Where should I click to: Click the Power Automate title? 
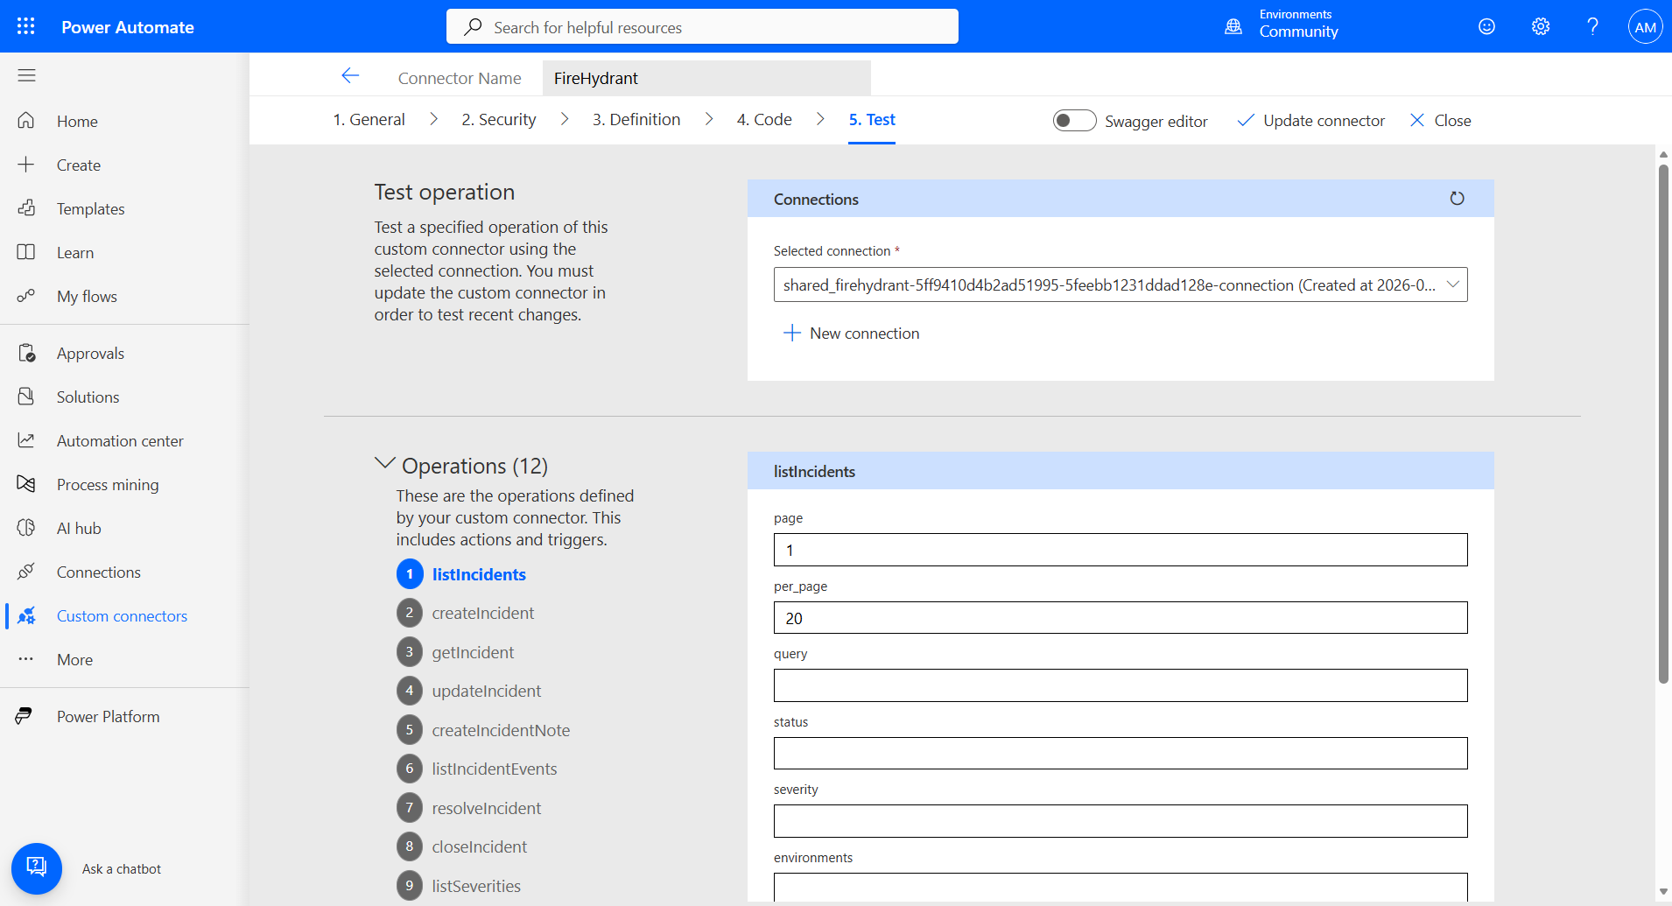click(x=128, y=27)
